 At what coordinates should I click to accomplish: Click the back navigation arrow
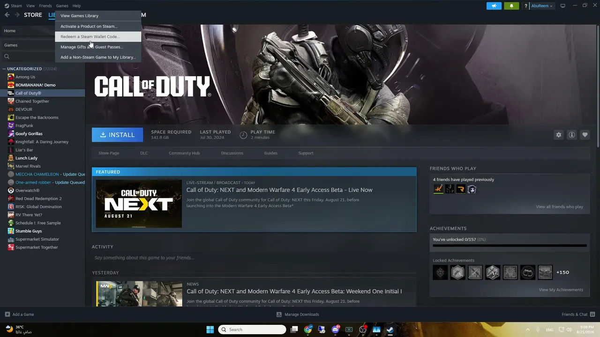[x=7, y=15]
